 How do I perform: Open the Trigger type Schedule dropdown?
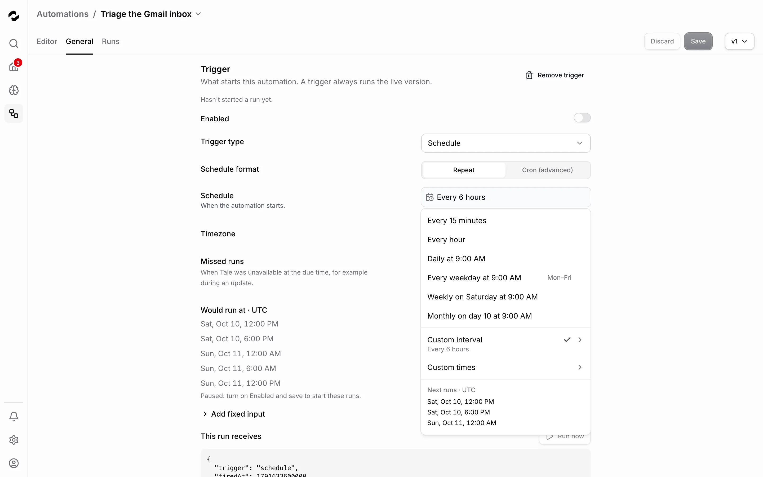click(506, 143)
